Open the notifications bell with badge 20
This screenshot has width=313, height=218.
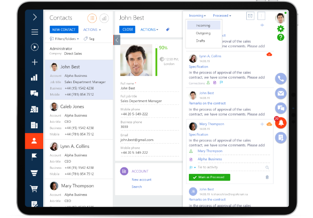click(281, 123)
